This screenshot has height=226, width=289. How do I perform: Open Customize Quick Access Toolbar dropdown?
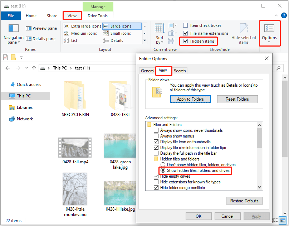coord(21,58)
